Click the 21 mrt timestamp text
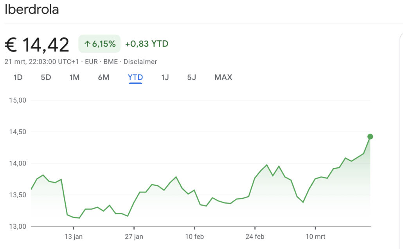Viewport: 403px width, 249px height. coord(41,62)
